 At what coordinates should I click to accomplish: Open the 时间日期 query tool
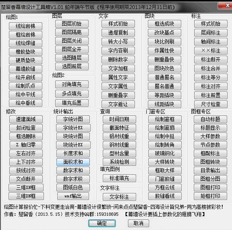coord(119,119)
